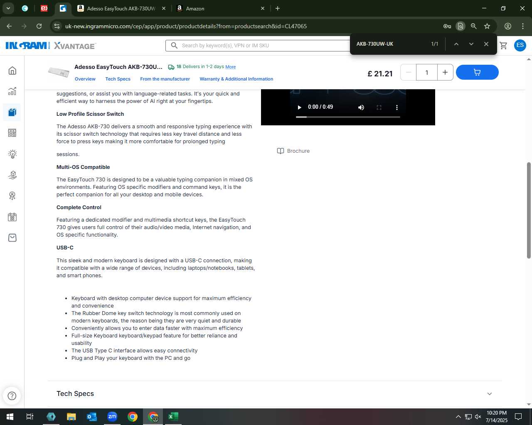Play the product video
Image resolution: width=532 pixels, height=425 pixels.
(x=299, y=107)
